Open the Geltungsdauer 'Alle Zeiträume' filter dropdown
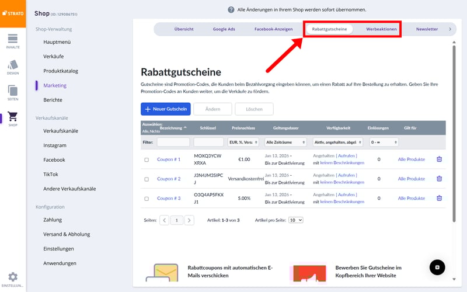467x292 pixels. coord(285,142)
